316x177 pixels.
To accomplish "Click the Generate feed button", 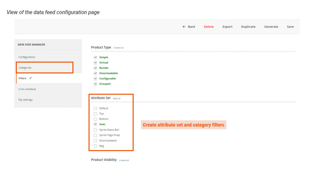I will click(271, 27).
